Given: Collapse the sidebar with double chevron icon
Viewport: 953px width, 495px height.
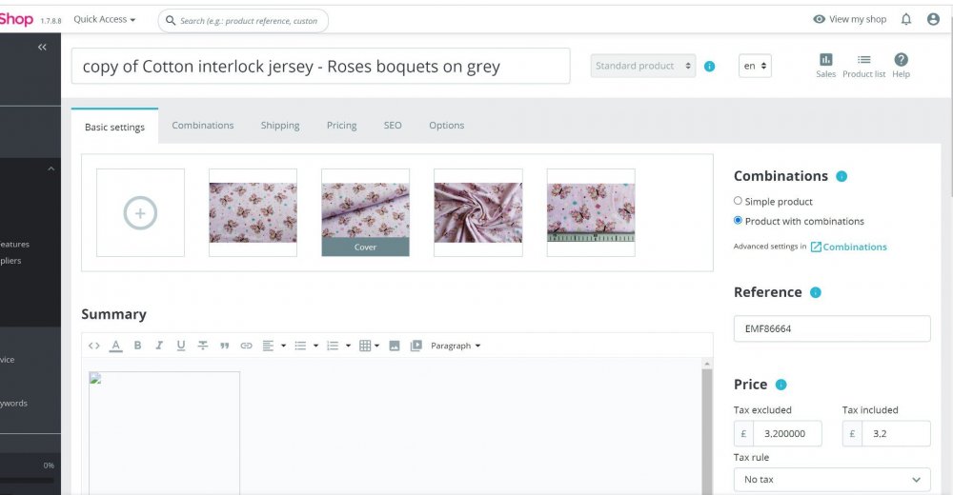Looking at the screenshot, I should [x=42, y=48].
